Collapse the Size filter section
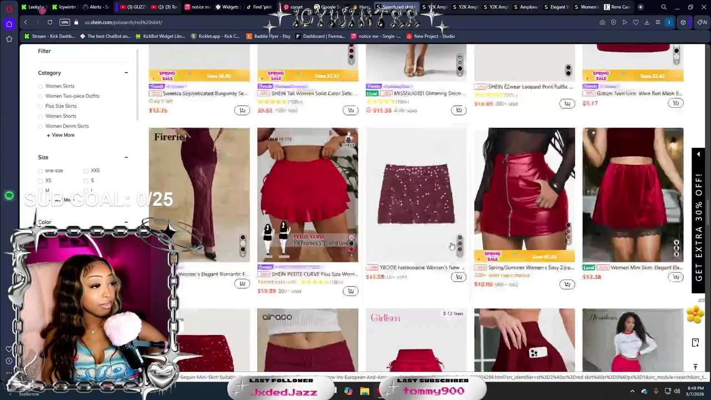Screen dimensions: 711x400 coord(126,157)
